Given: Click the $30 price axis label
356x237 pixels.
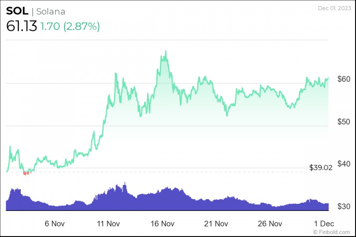Looking at the screenshot, I should [344, 206].
